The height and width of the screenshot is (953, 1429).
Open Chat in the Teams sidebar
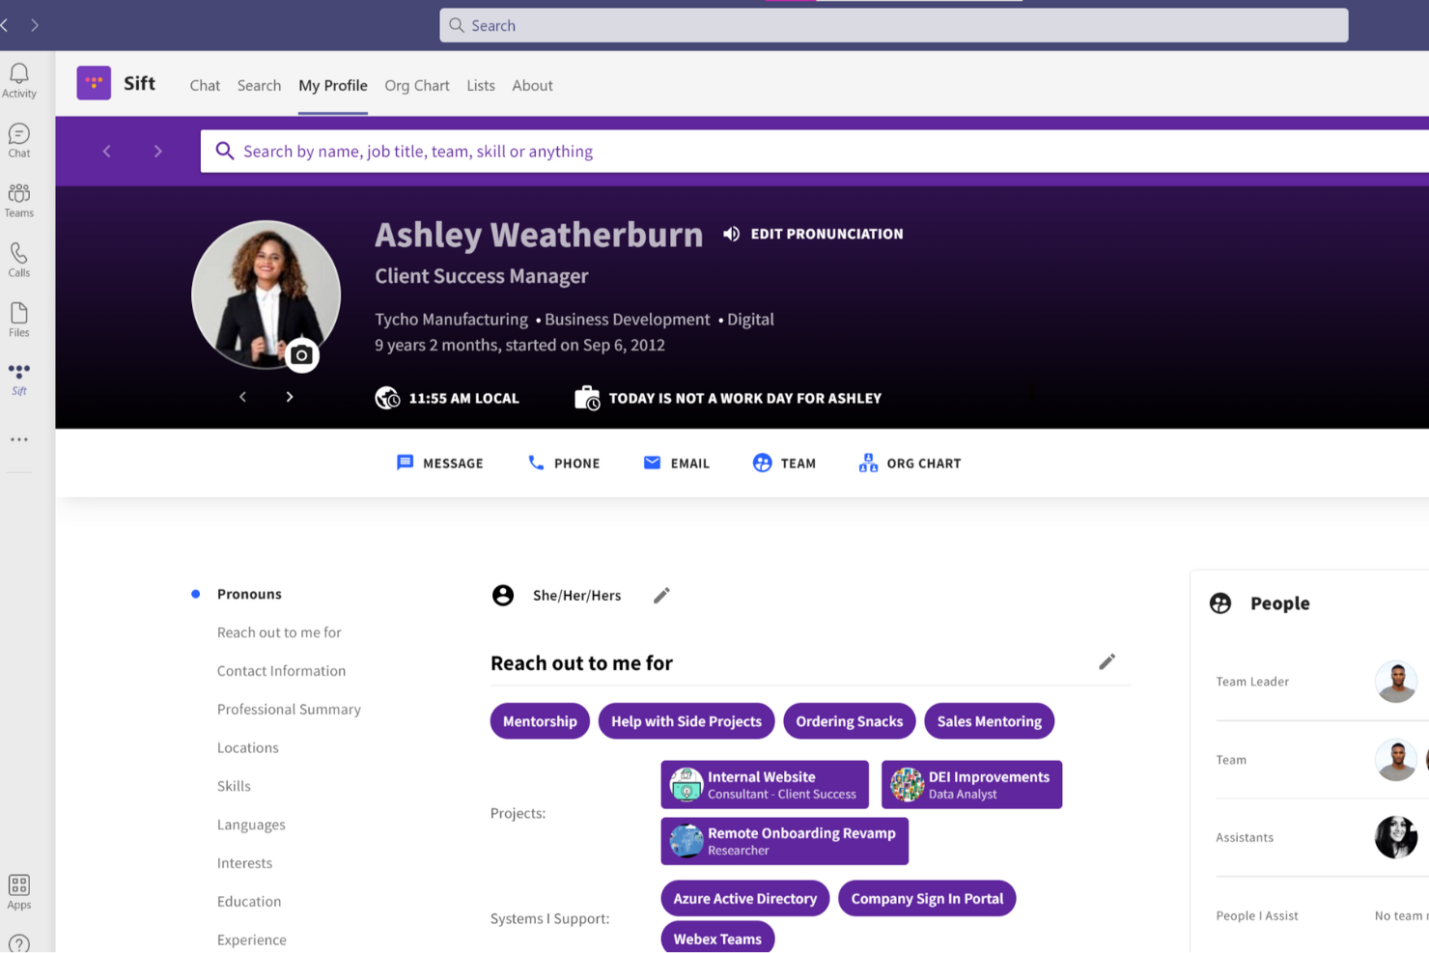coord(18,140)
